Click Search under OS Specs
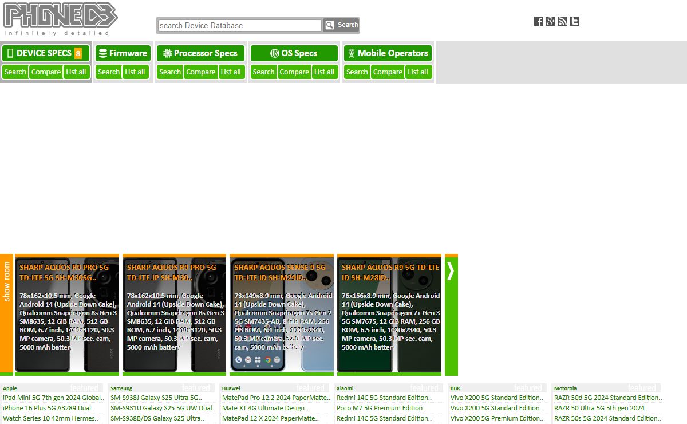687x424 pixels. point(263,72)
